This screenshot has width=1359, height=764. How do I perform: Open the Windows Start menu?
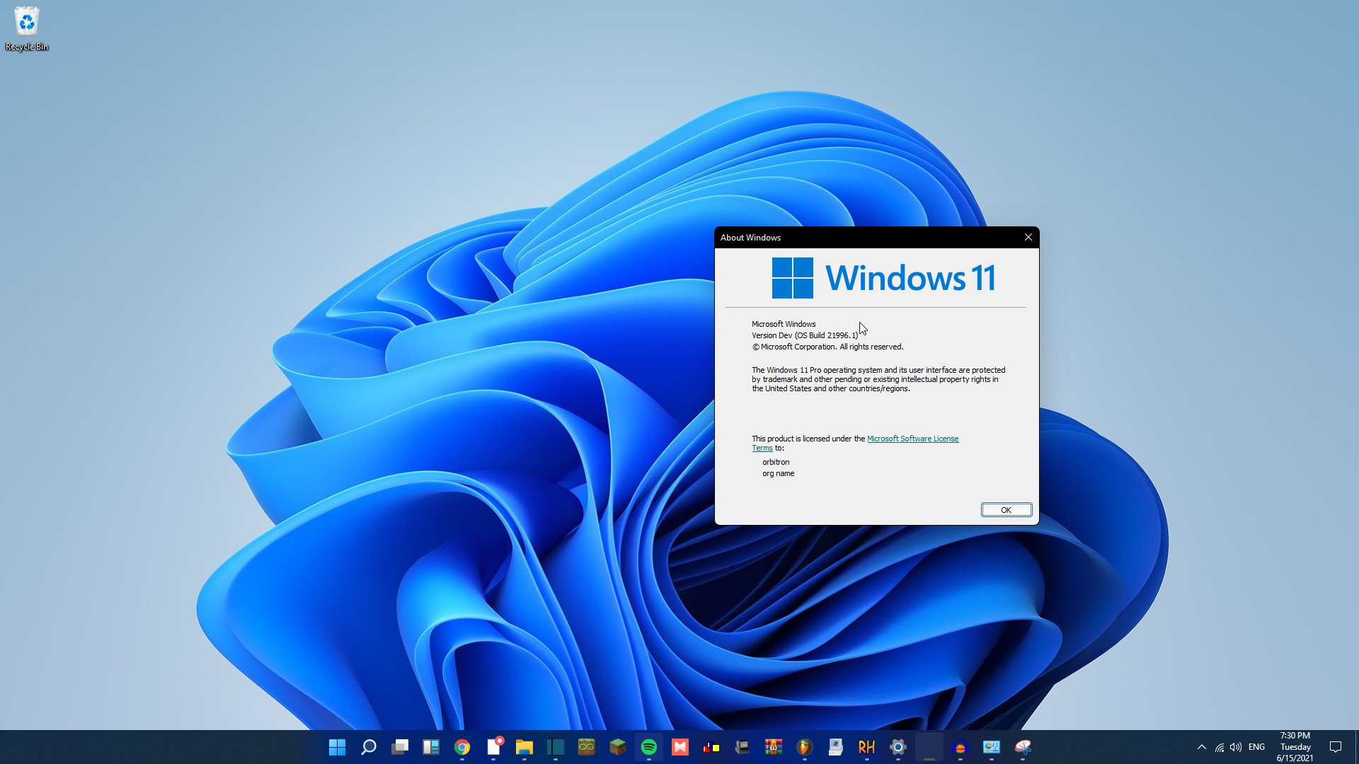[x=337, y=747]
